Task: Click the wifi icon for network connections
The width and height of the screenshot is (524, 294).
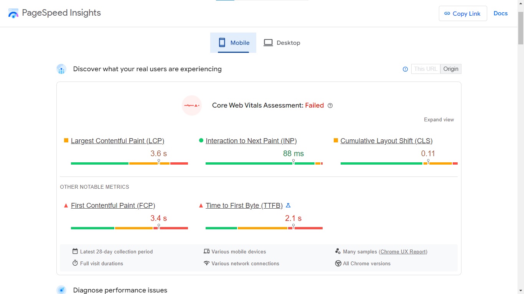Action: (x=207, y=263)
